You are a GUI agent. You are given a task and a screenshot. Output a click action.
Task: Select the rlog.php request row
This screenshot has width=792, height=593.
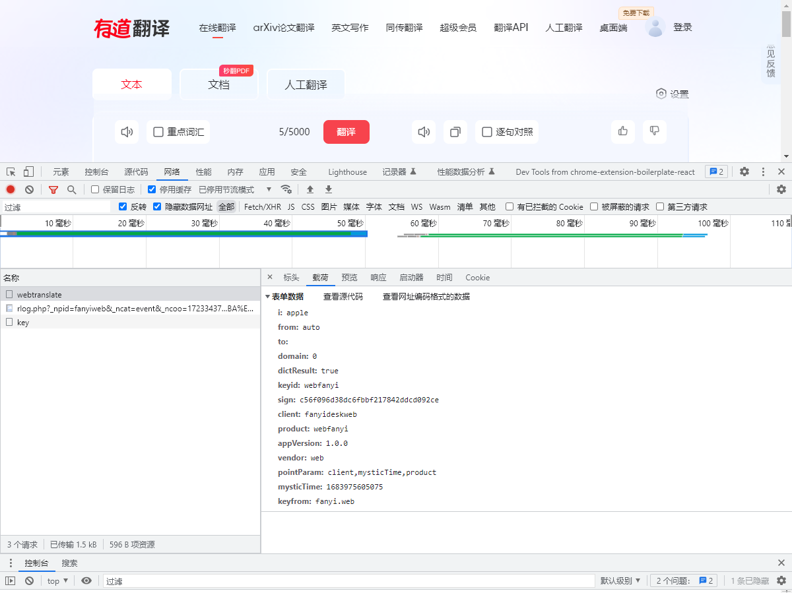click(130, 308)
